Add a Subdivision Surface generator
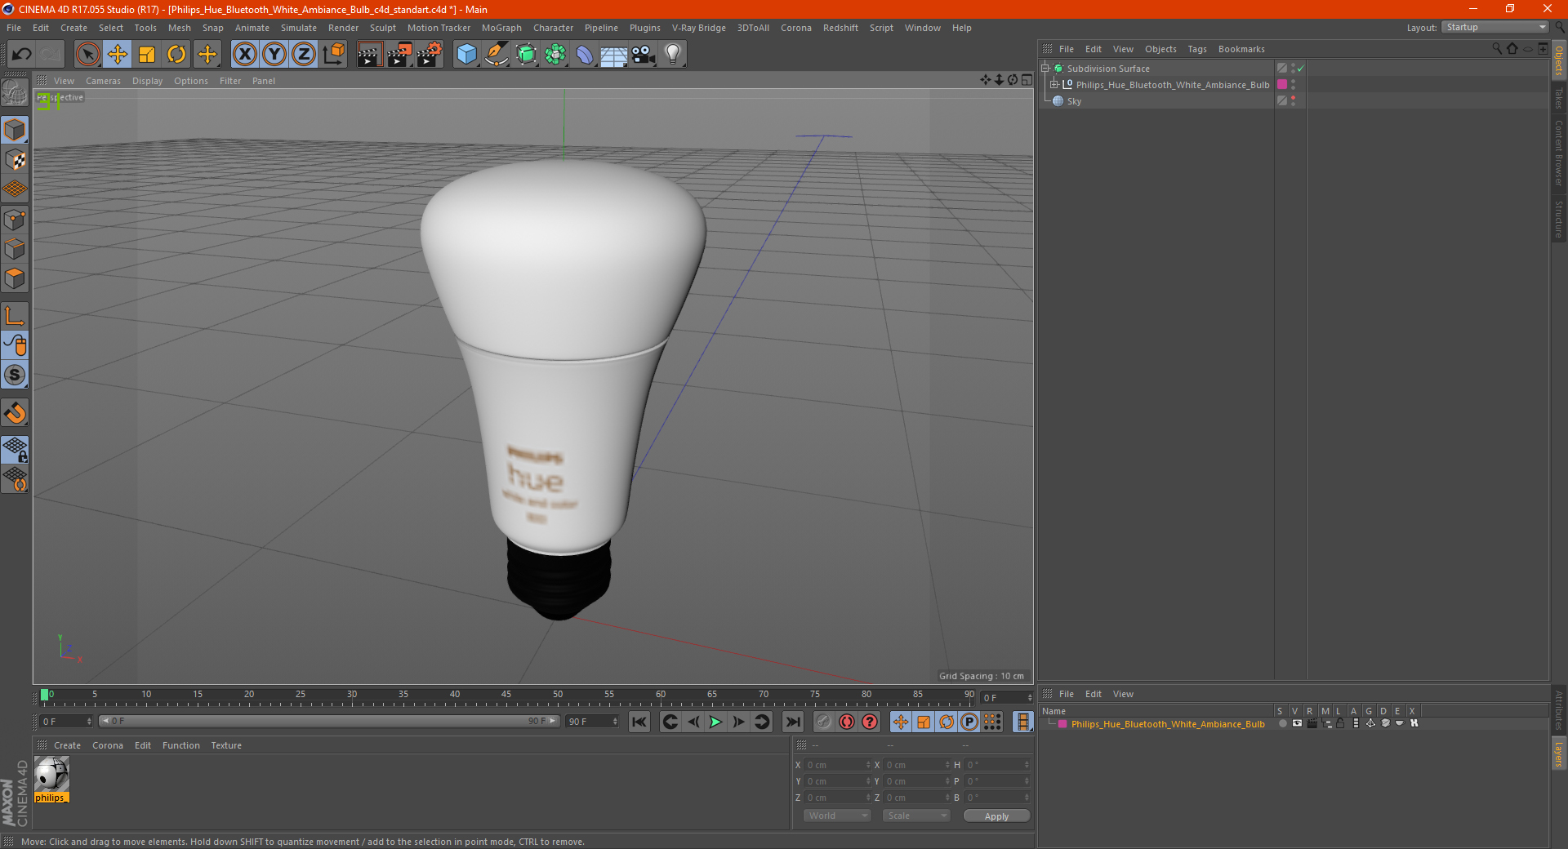 (x=526, y=55)
